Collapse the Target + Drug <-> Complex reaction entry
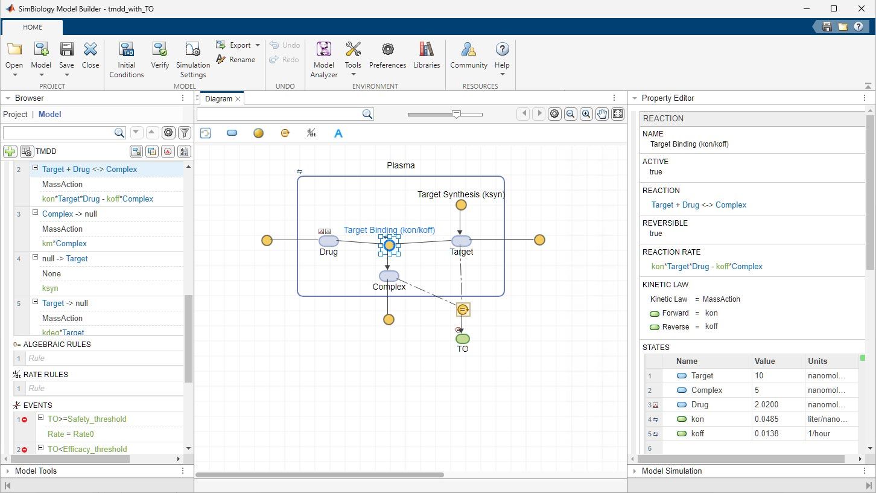876x493 pixels. pyautogui.click(x=35, y=169)
